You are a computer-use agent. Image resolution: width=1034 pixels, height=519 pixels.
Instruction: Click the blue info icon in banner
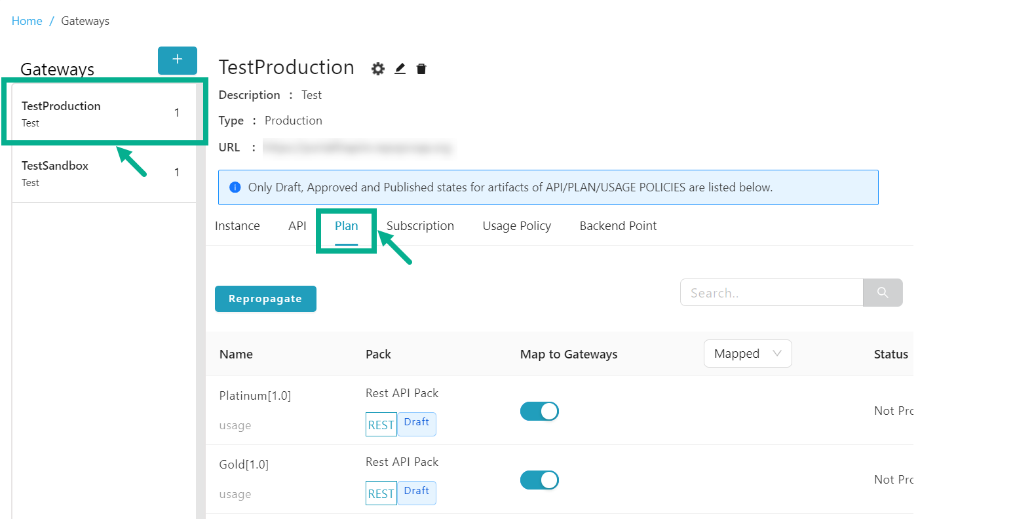[x=235, y=187]
